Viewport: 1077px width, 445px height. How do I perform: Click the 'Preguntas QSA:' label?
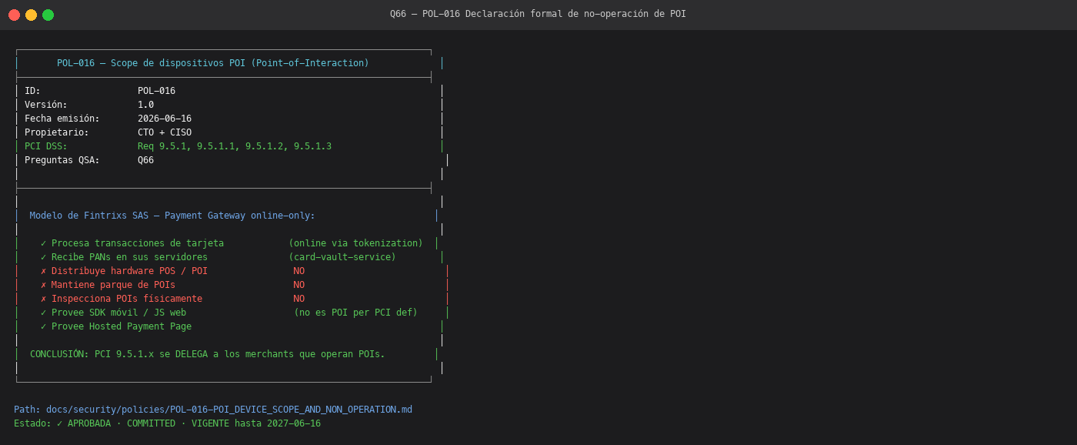[x=62, y=160]
